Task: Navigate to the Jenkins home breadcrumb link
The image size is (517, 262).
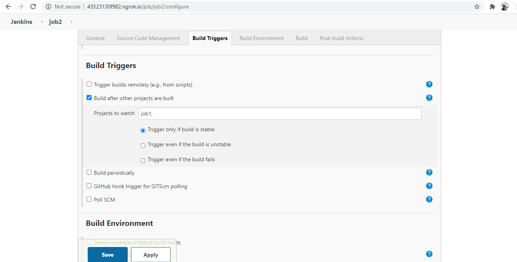Action: coord(21,22)
